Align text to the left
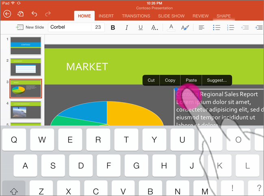264x196 pixels. tap(201, 28)
